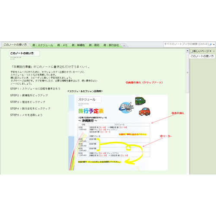Create a new section with the star tab
The width and height of the screenshot is (216, 216).
pos(124,45)
